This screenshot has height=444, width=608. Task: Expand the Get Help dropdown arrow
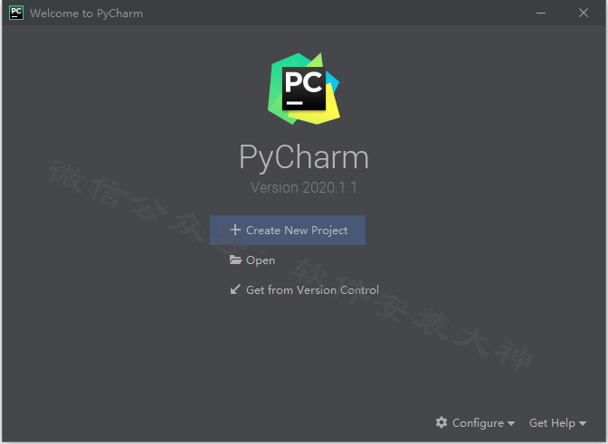click(x=583, y=423)
